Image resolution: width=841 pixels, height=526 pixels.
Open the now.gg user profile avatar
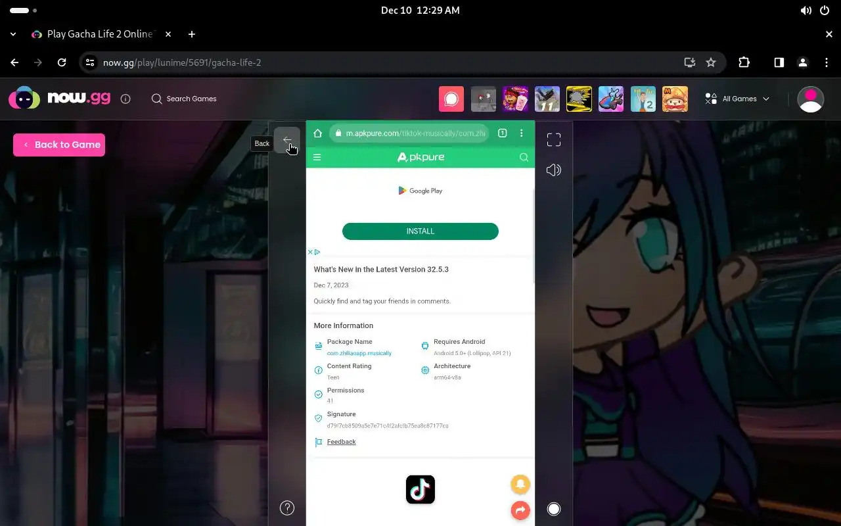[x=810, y=99]
